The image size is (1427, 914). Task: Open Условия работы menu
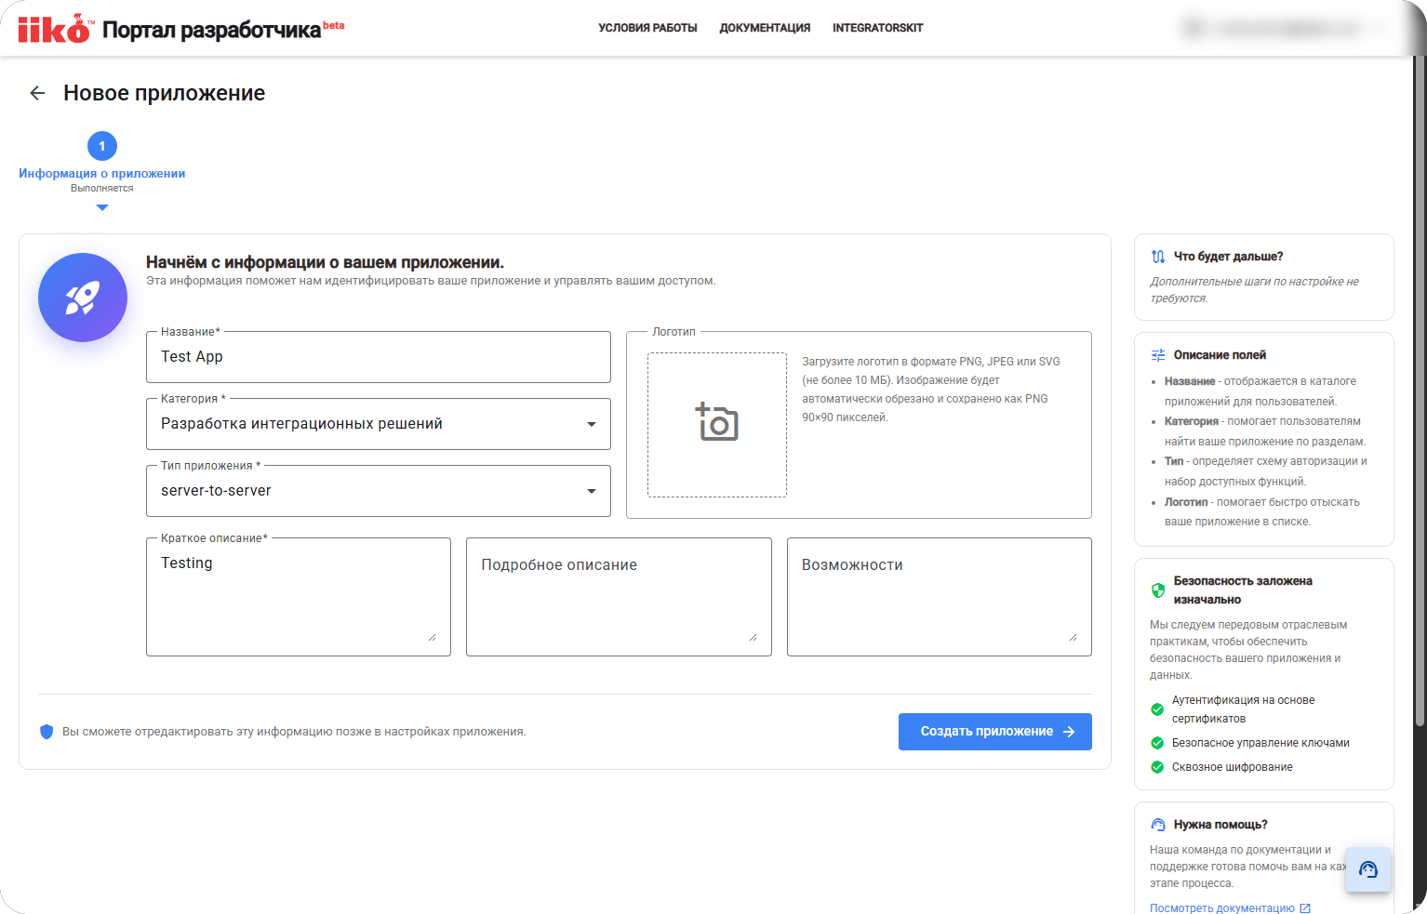[647, 28]
